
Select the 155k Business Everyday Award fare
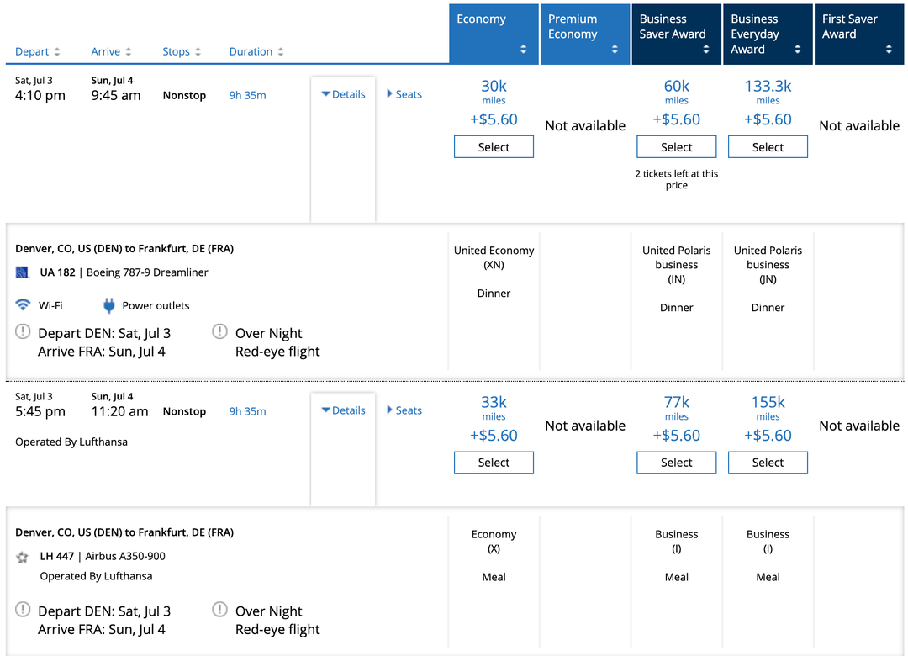pyautogui.click(x=768, y=463)
